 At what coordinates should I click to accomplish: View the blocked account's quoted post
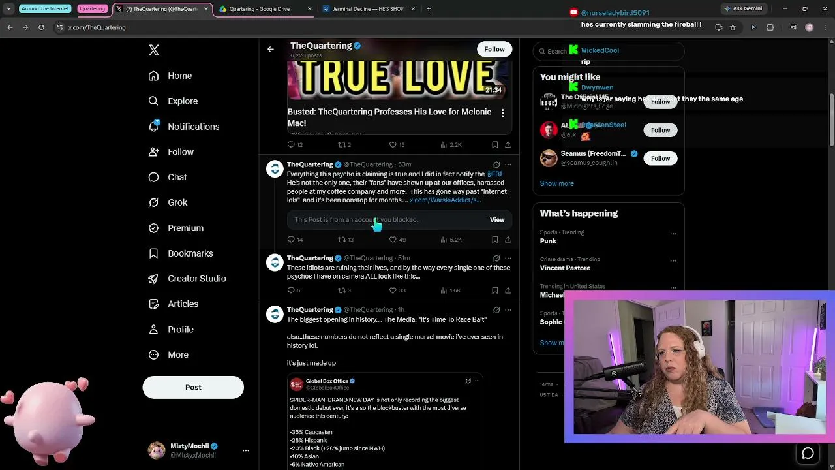point(497,220)
